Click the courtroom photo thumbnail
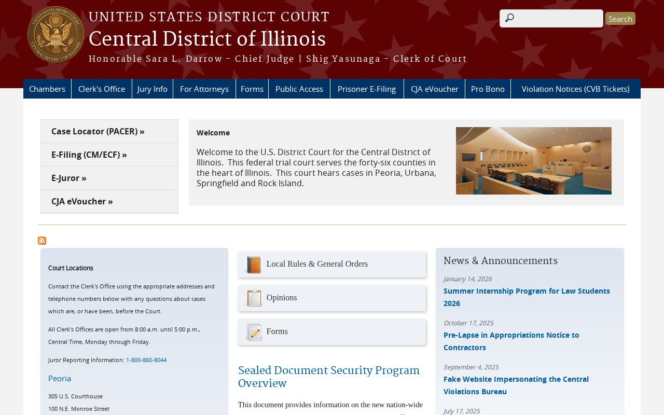This screenshot has width=664, height=415. (534, 161)
